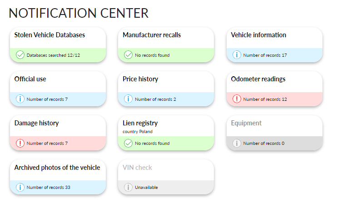Click the green checkmark icon under Manufacturer recalls

(x=129, y=55)
